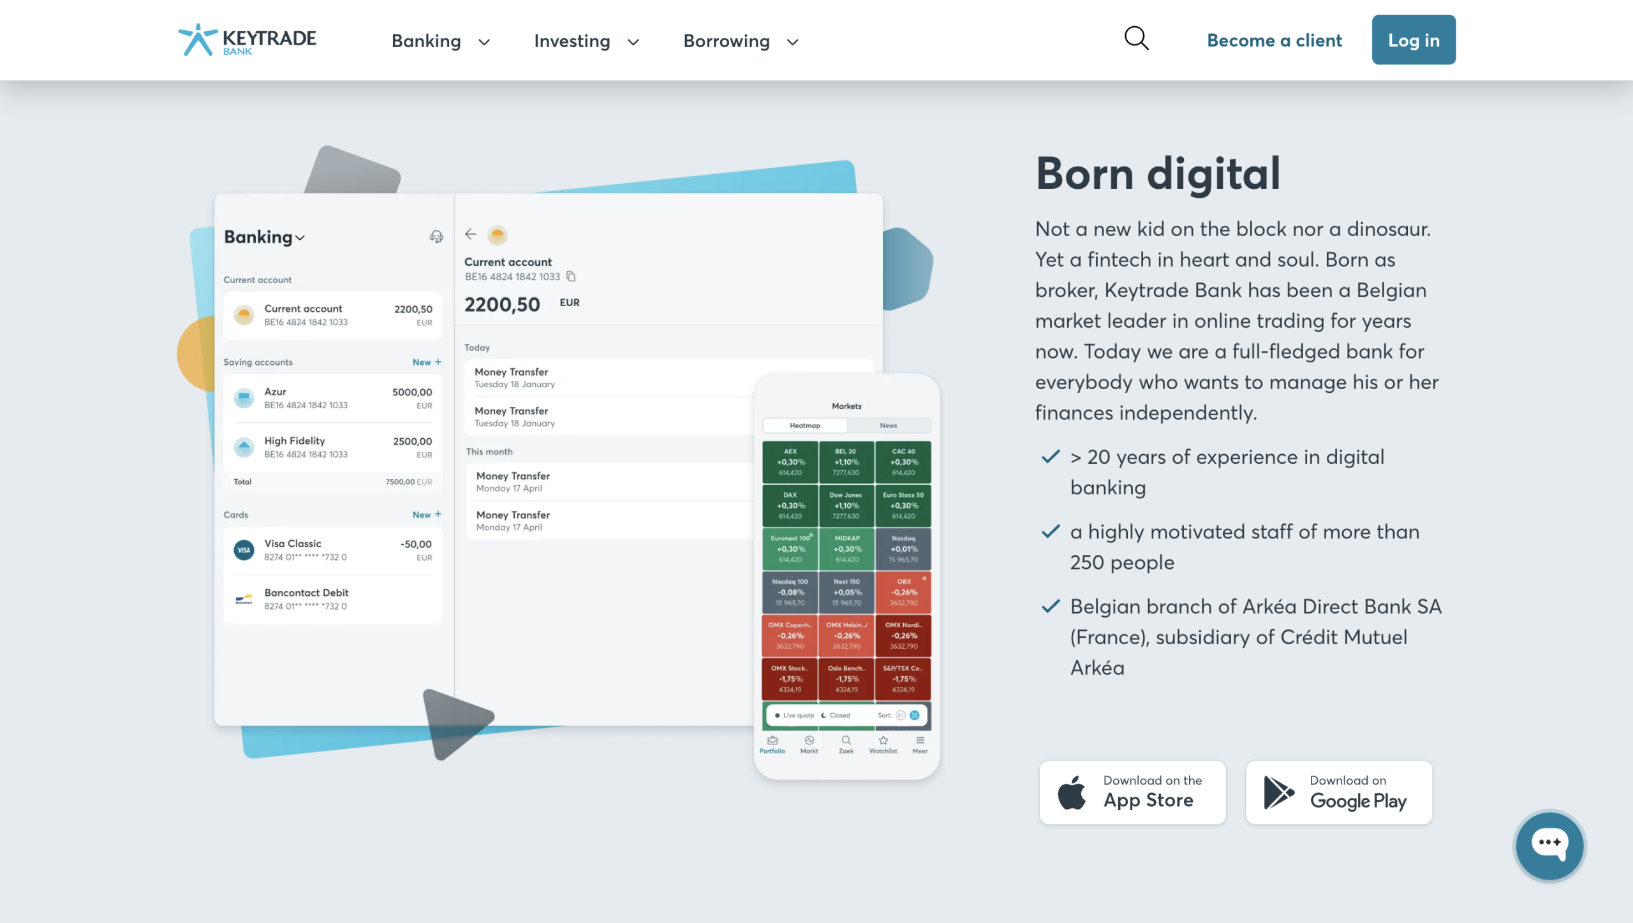The image size is (1633, 923).
Task: Click the Visa logo beside Visa Classic
Action: coord(244,550)
